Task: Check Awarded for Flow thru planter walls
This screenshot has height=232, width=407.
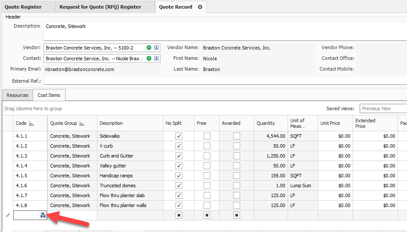Action: (x=236, y=205)
